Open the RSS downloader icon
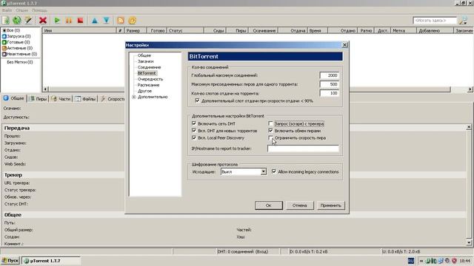 click(121, 20)
